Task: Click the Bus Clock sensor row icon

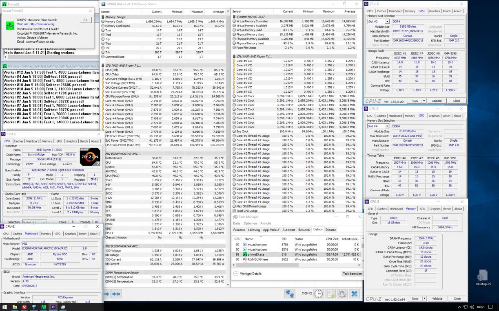Action: point(234,131)
